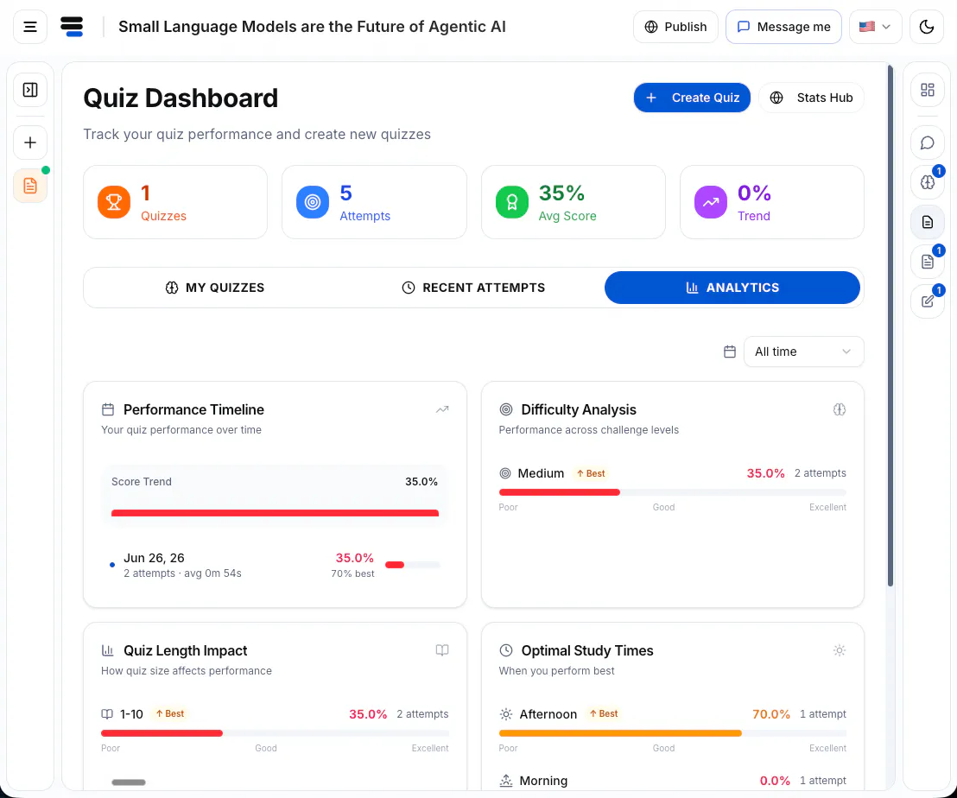Click the Medium difficulty progress bar
This screenshot has width=957, height=798.
point(673,492)
